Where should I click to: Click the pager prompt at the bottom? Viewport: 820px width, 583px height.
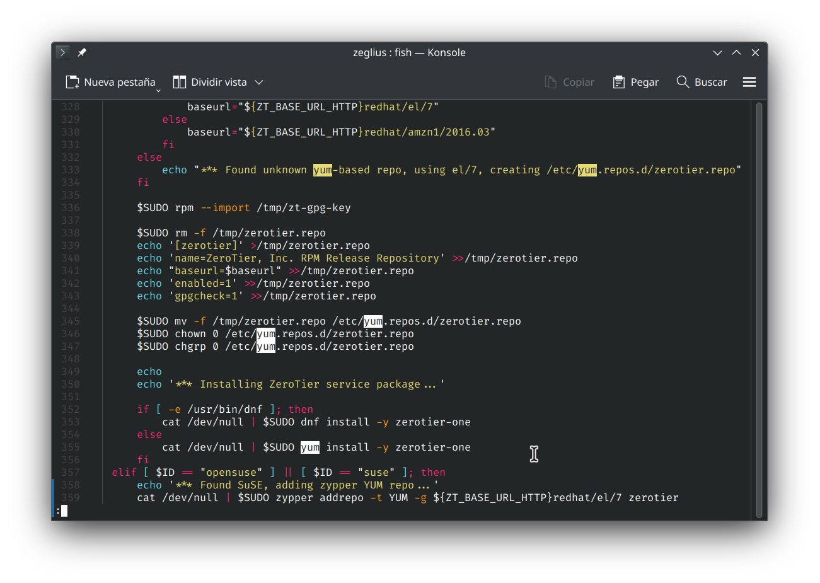(61, 511)
